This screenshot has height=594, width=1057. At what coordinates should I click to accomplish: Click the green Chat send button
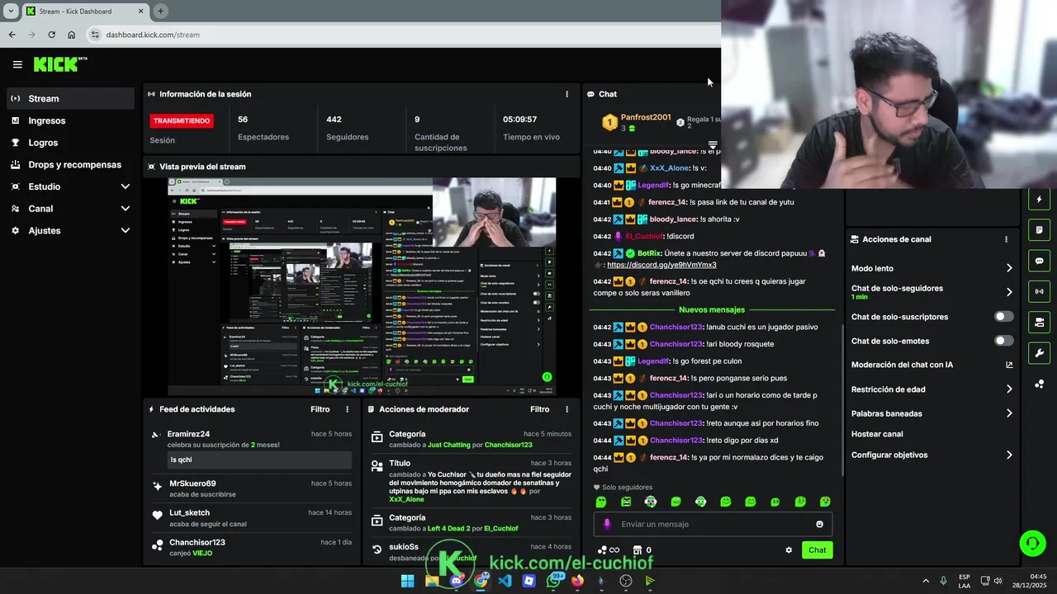coord(817,550)
